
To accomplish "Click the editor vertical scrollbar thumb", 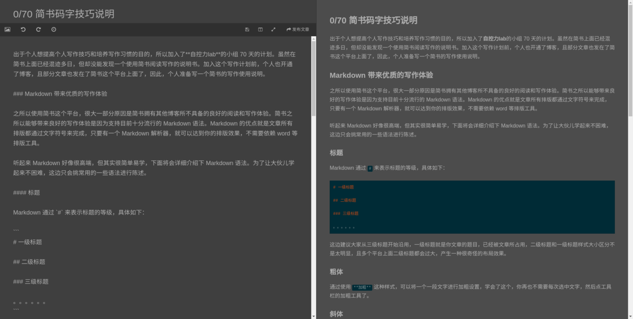I will [x=313, y=78].
